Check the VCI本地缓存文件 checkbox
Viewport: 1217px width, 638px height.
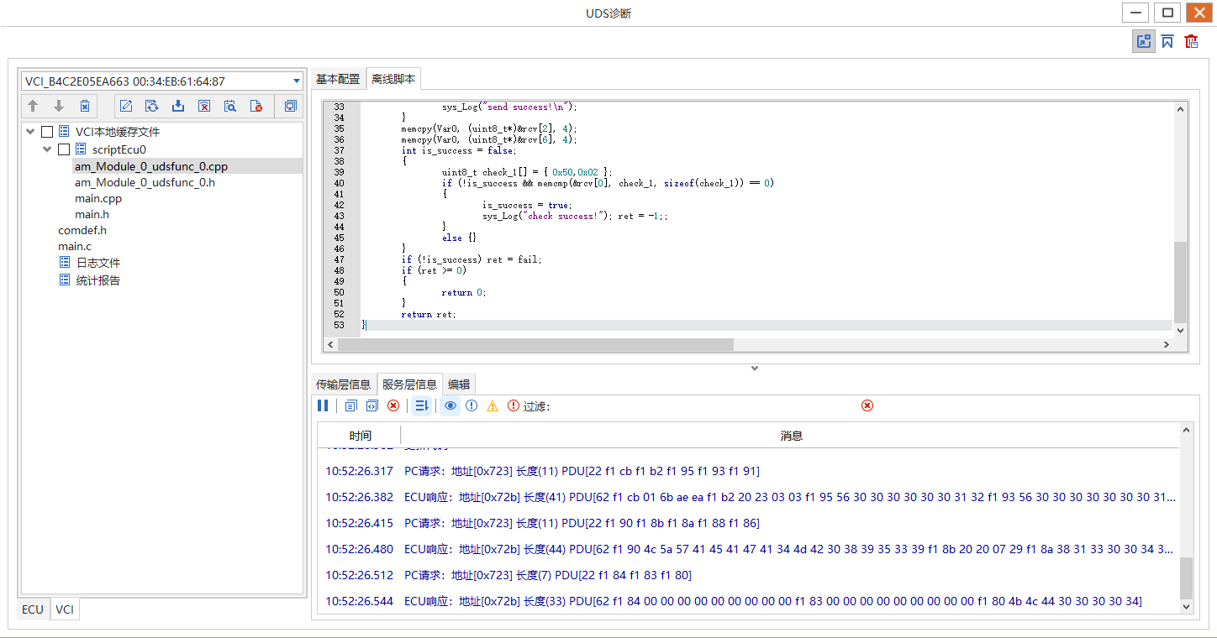[x=47, y=132]
